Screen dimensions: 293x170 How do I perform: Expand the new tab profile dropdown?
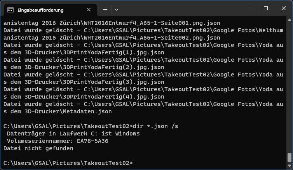117,9
